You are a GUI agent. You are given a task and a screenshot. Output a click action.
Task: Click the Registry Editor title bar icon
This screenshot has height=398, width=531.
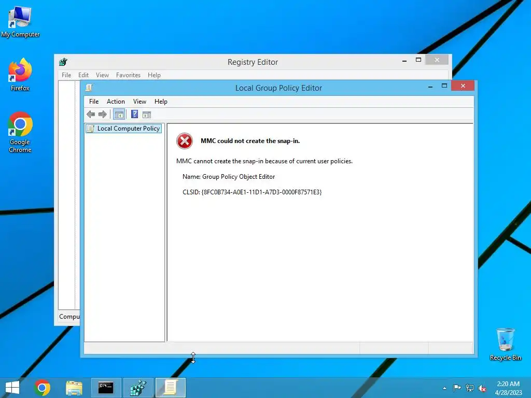pos(63,62)
